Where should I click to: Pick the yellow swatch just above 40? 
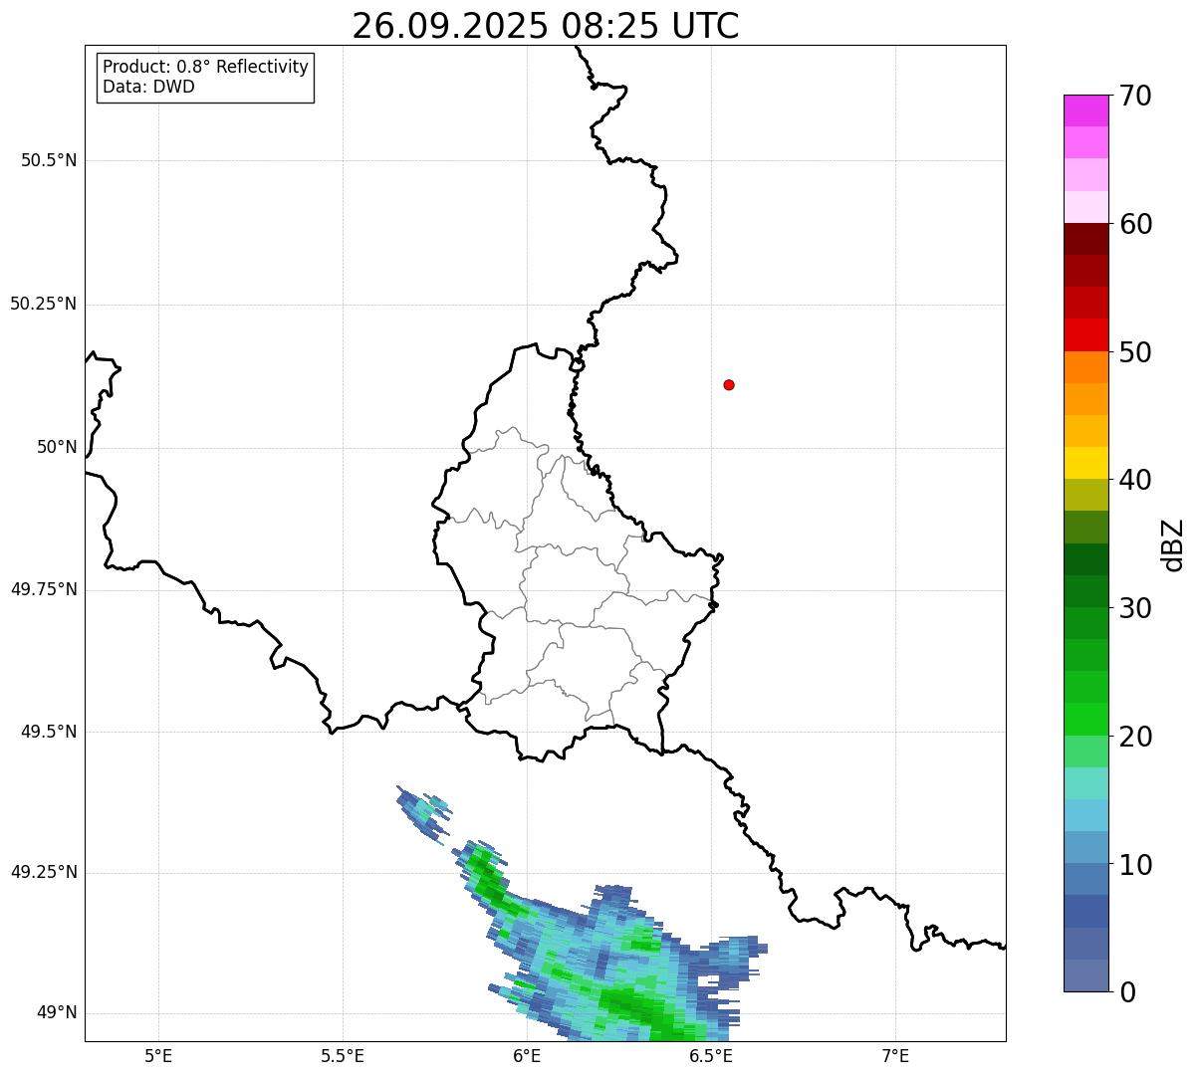click(1085, 463)
